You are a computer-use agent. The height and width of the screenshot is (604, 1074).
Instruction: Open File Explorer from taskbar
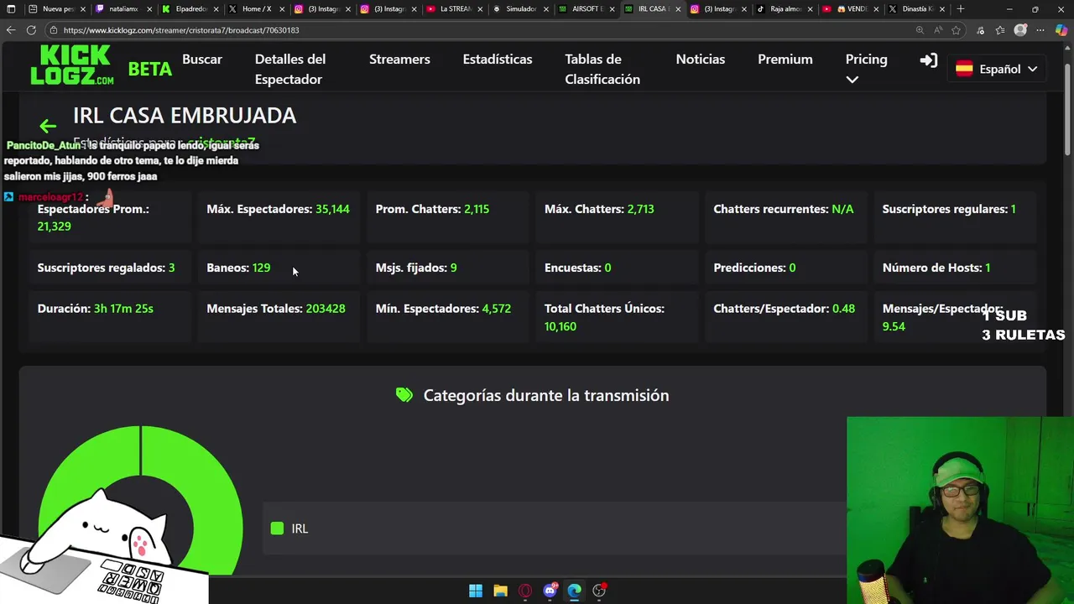[x=501, y=591]
